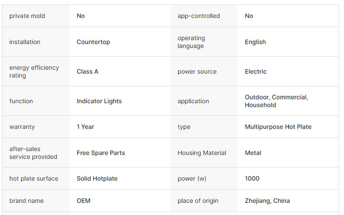Screen dimensions: 344x215
Task: Select the "Multipurpose Hot Plate" type value
Action: tap(278, 127)
